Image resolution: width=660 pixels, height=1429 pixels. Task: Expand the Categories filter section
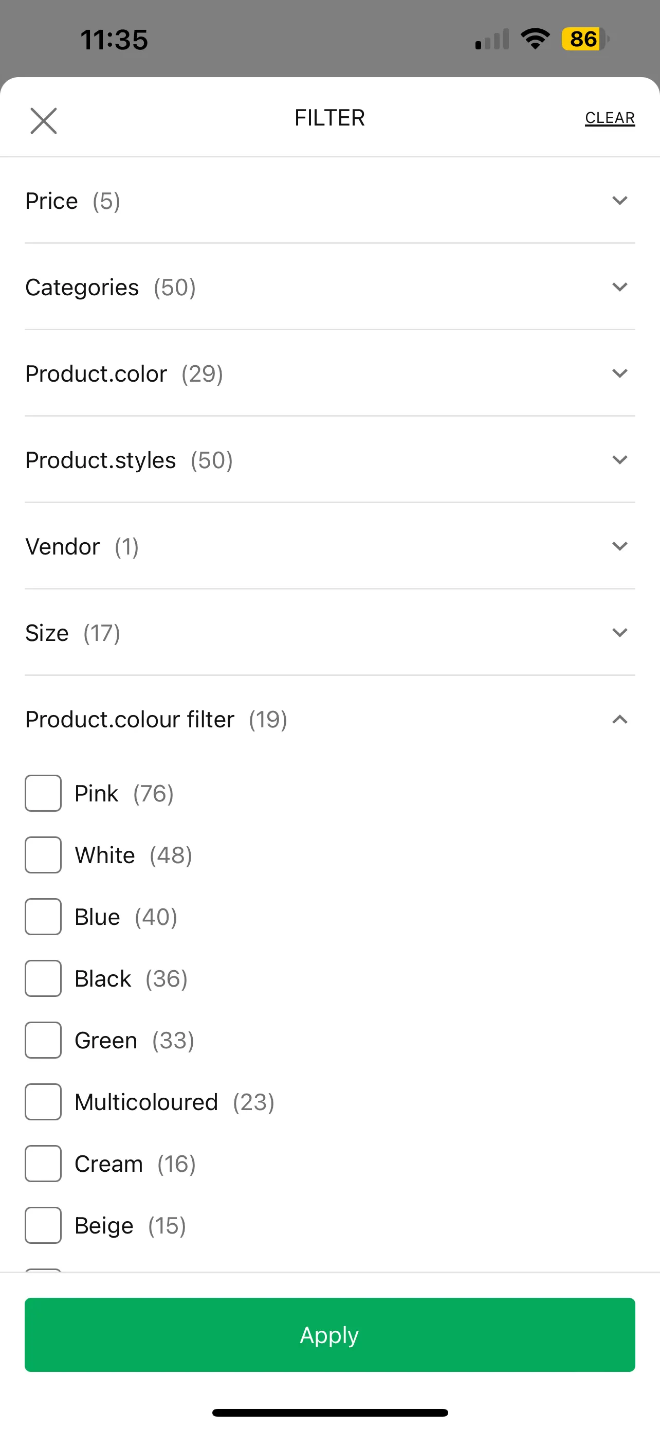pos(329,287)
